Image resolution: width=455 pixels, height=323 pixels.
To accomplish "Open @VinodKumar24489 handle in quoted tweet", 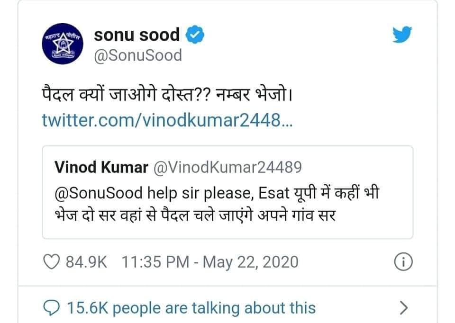I will pos(227,167).
